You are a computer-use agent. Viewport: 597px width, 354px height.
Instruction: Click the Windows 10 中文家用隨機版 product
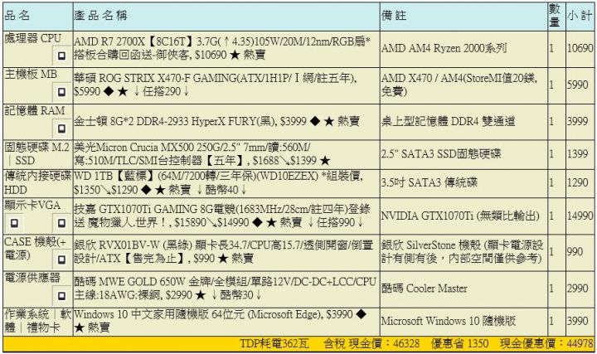tap(221, 321)
